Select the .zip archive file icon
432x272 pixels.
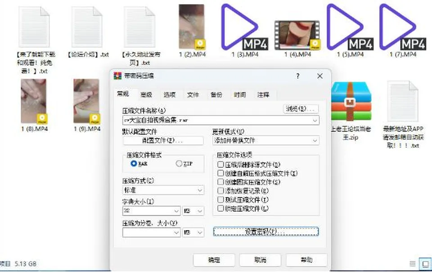pyautogui.click(x=351, y=101)
